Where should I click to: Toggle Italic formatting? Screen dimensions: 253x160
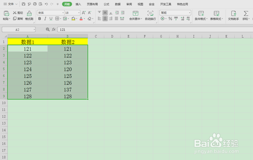pyautogui.click(x=45, y=19)
